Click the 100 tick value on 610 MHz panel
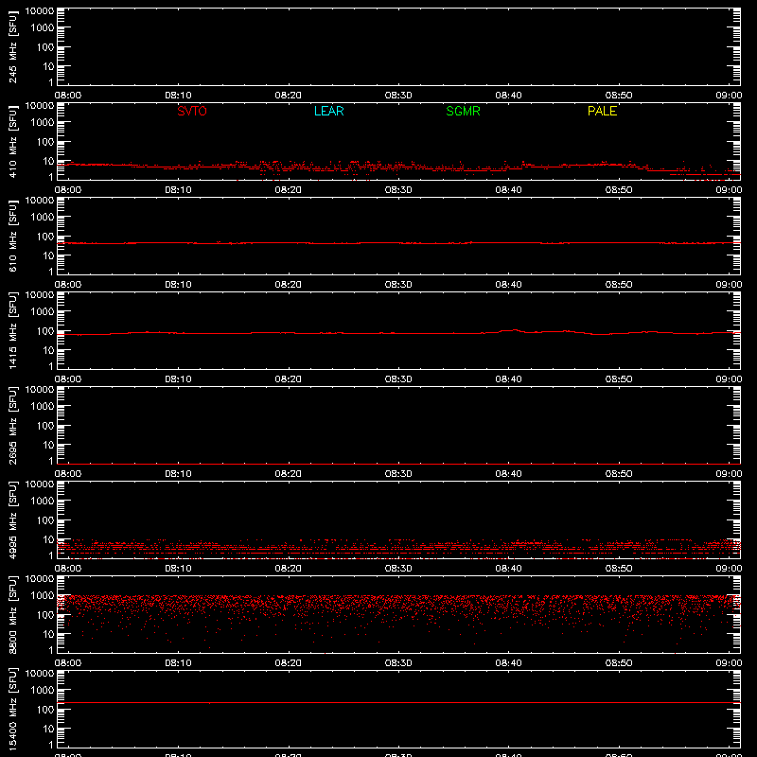The width and height of the screenshot is (757, 757). (45, 237)
